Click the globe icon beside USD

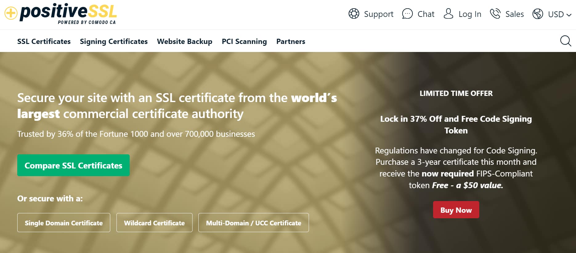[x=538, y=14]
